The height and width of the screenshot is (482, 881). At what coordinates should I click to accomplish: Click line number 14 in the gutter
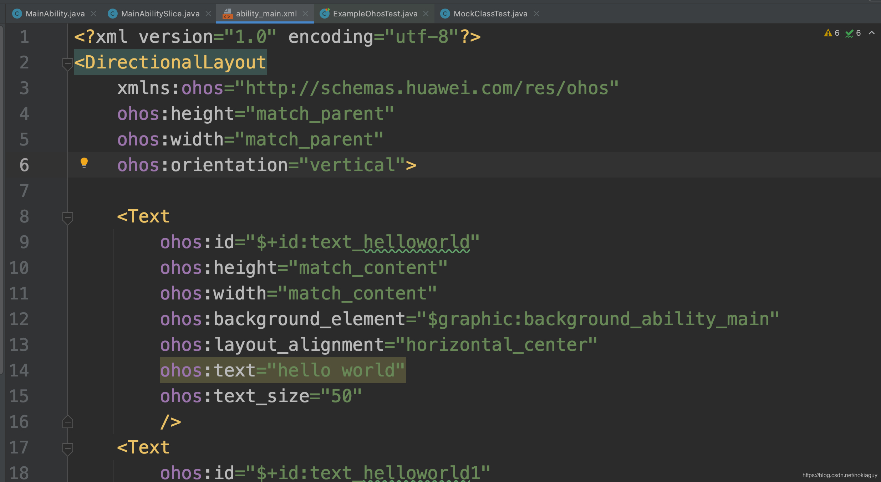pos(19,370)
